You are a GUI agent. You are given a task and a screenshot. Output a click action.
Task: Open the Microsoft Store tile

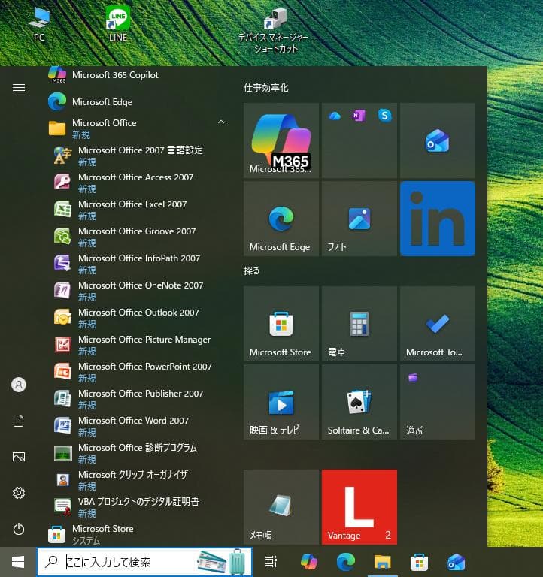pos(281,324)
